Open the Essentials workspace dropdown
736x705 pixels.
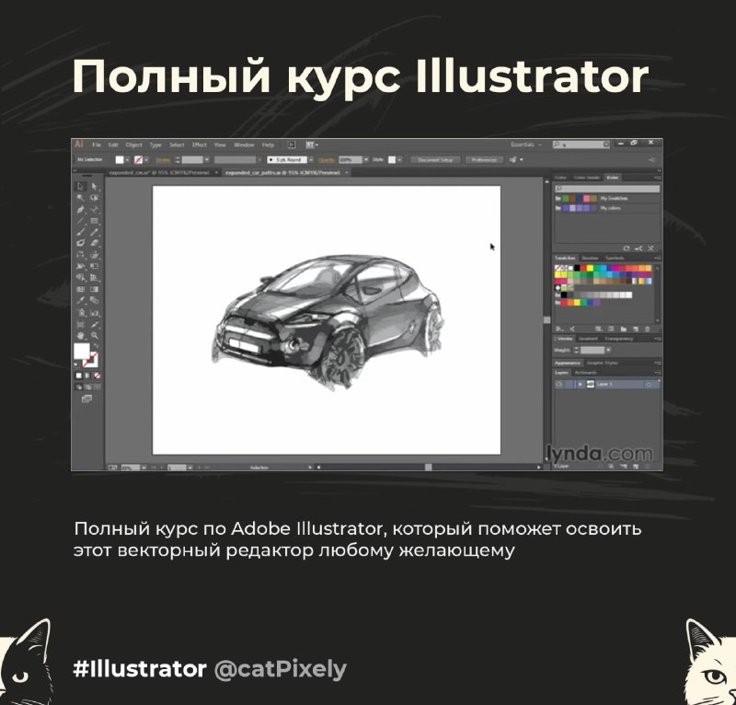coord(525,144)
